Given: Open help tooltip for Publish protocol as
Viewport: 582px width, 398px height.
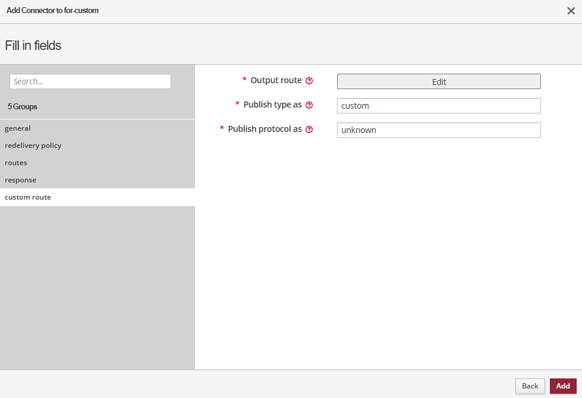Looking at the screenshot, I should 309,129.
